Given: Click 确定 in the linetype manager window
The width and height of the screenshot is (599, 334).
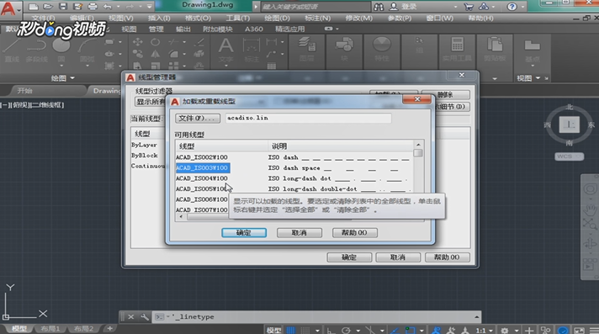Looking at the screenshot, I should (x=349, y=257).
